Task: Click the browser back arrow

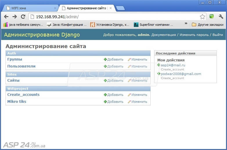Action: (x=6, y=17)
